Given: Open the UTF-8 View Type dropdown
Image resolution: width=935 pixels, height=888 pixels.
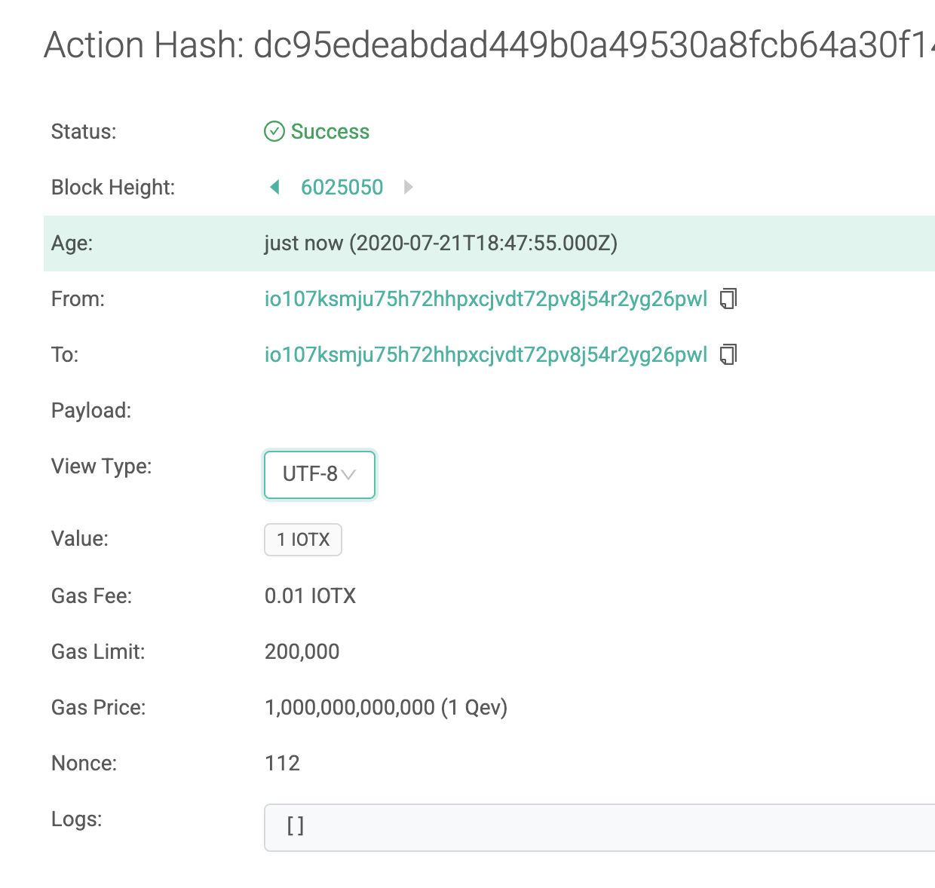Looking at the screenshot, I should pos(319,475).
